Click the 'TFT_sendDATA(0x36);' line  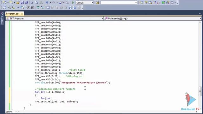point(48,64)
